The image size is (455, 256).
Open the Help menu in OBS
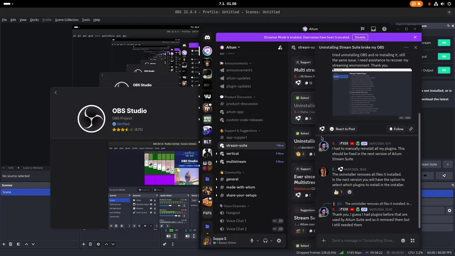coord(97,20)
